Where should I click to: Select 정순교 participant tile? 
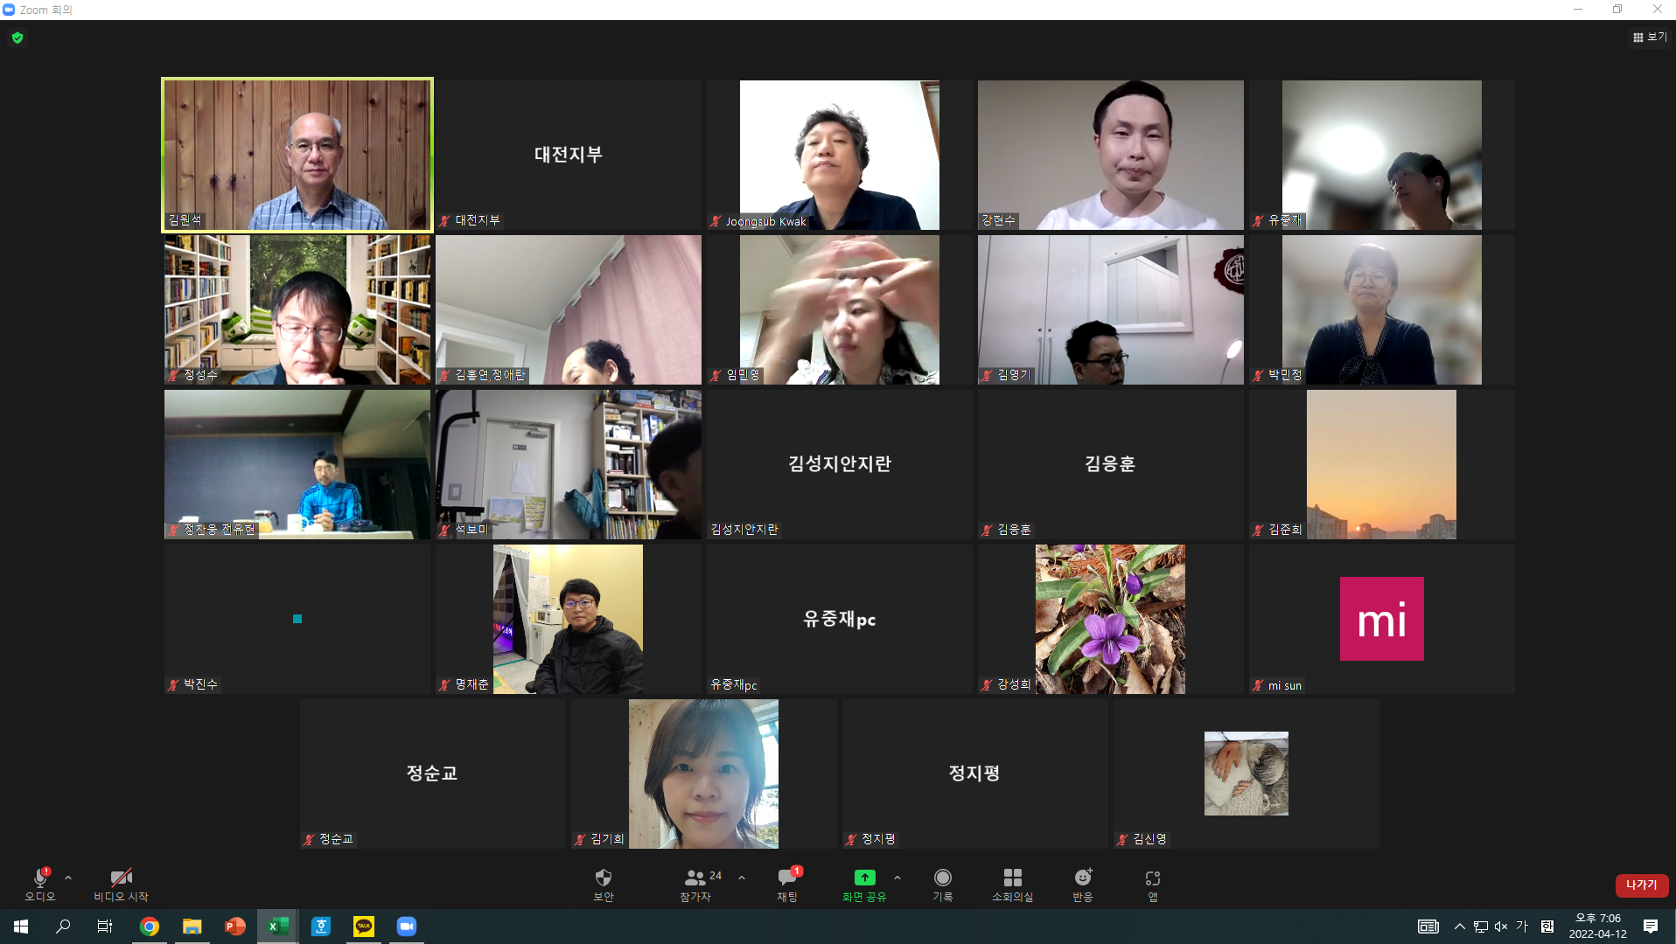click(x=433, y=774)
